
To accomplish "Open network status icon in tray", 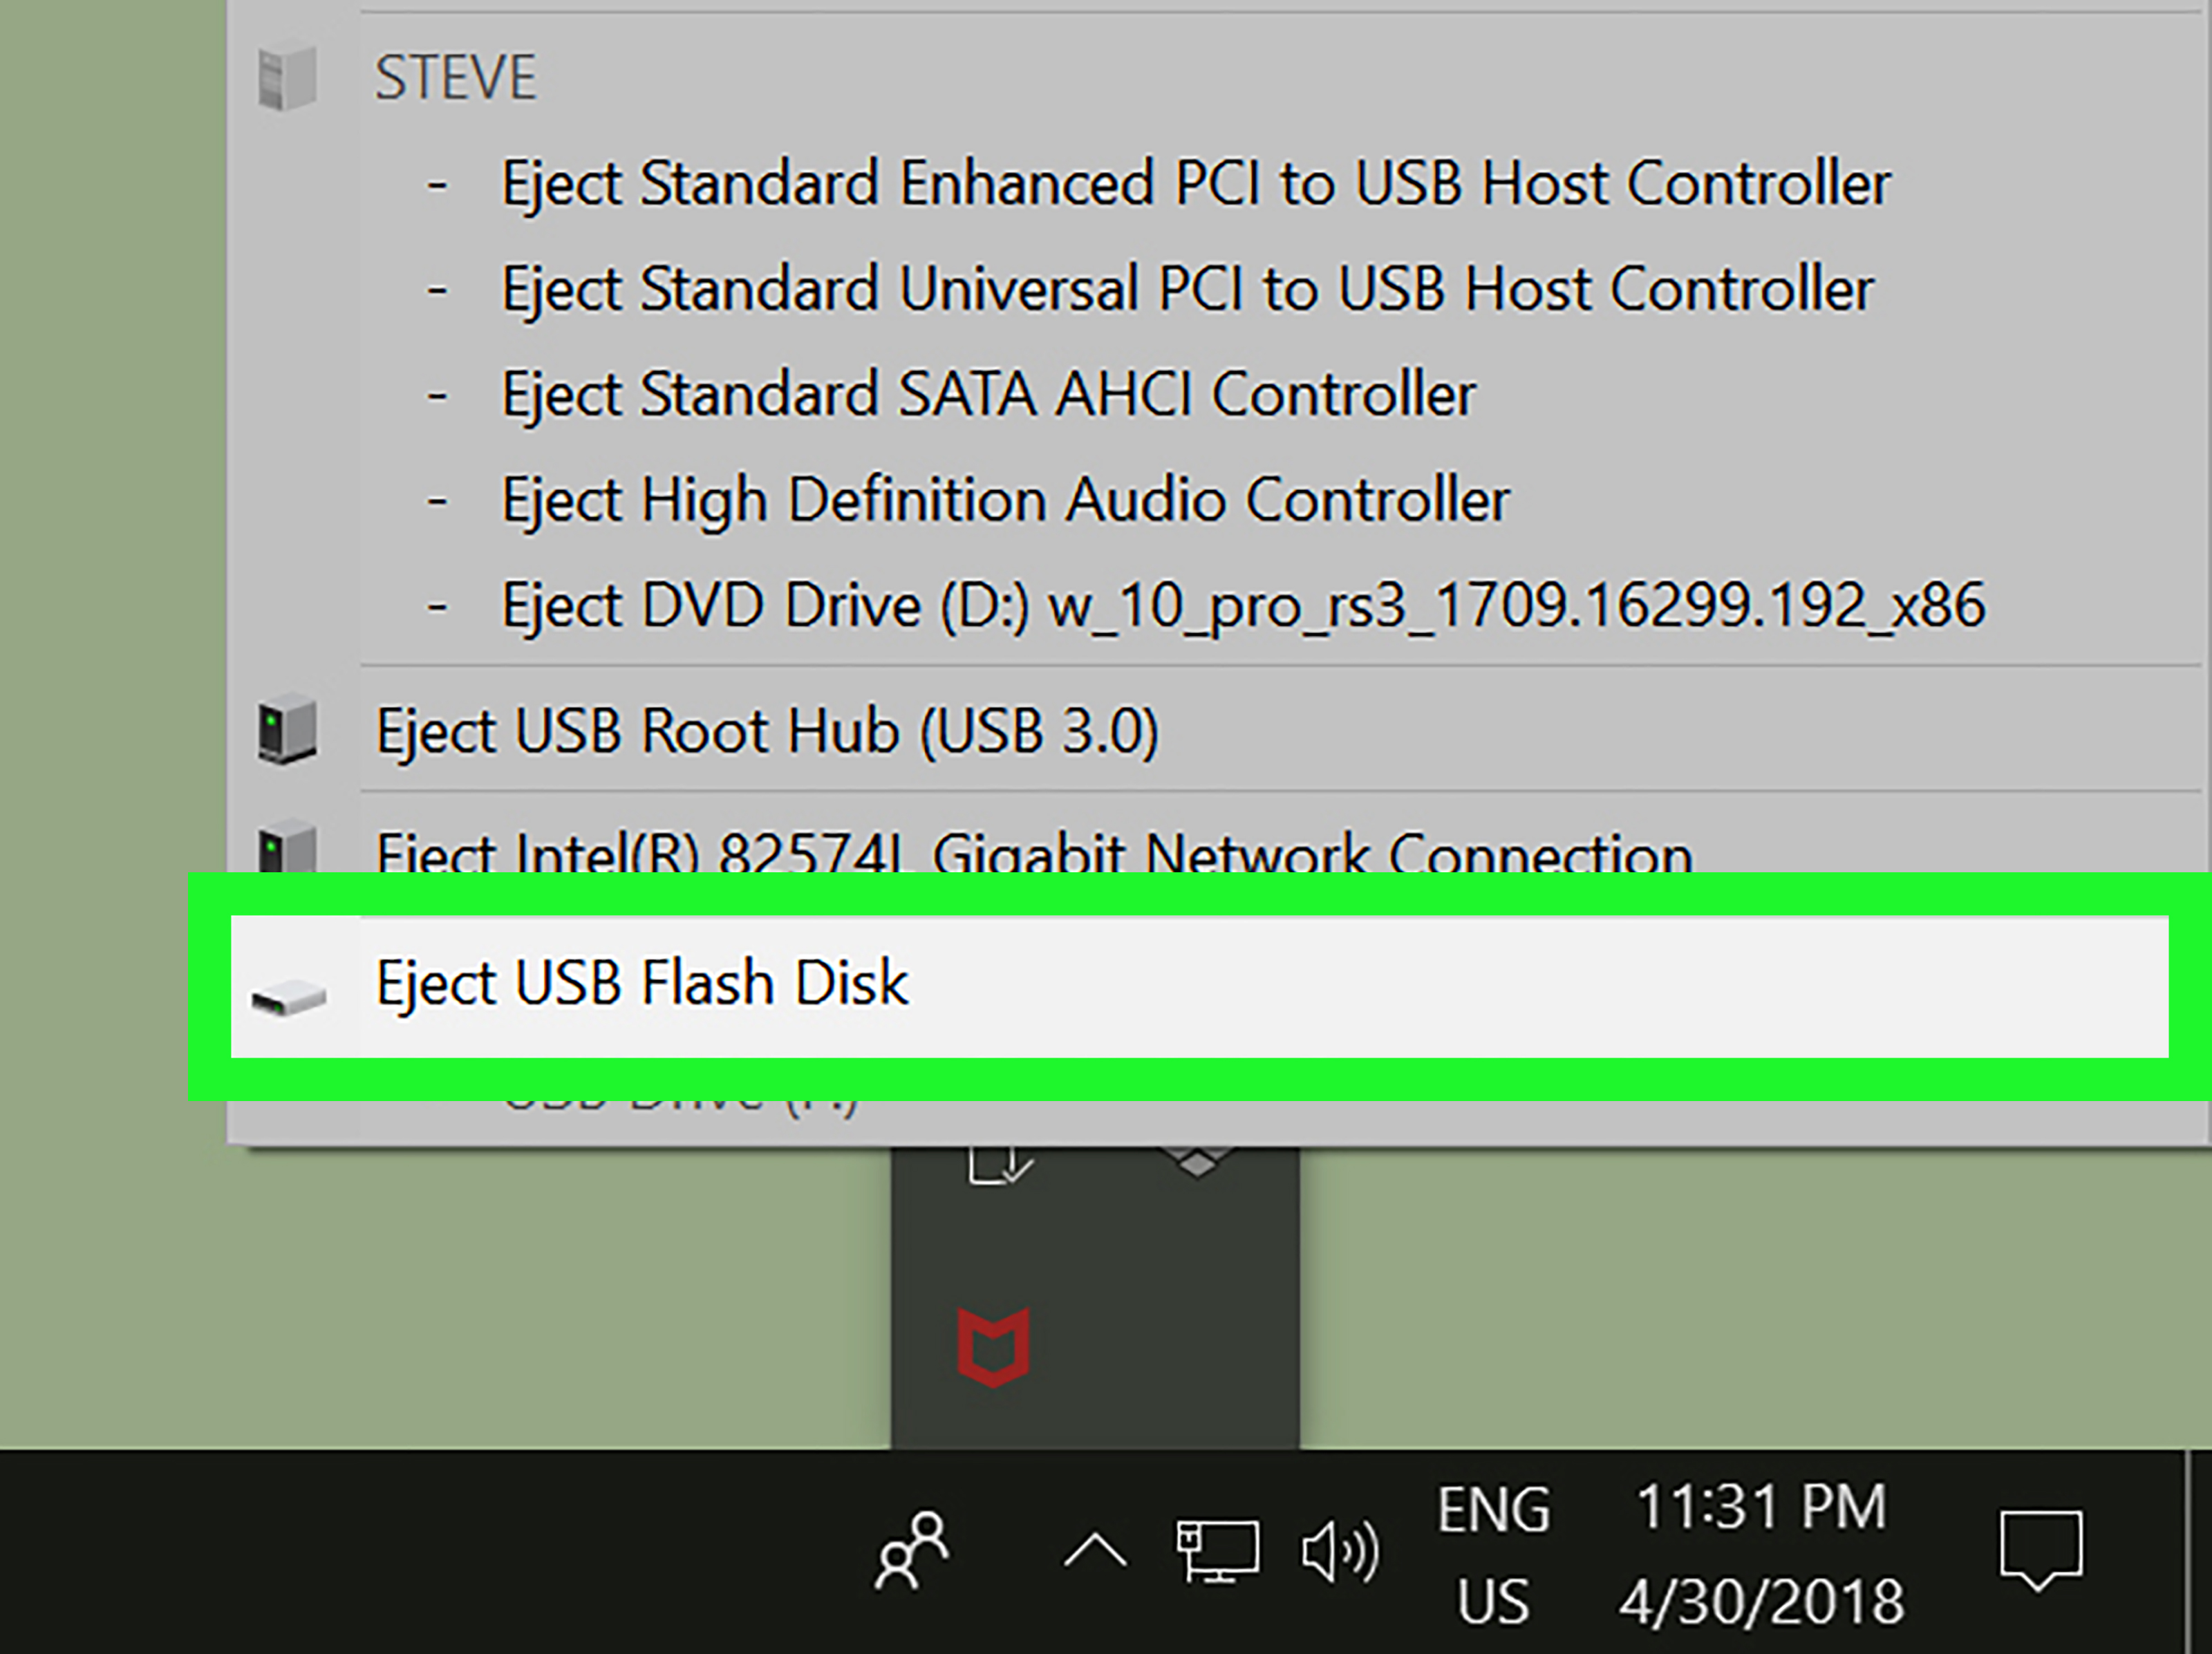I will pyautogui.click(x=1217, y=1551).
